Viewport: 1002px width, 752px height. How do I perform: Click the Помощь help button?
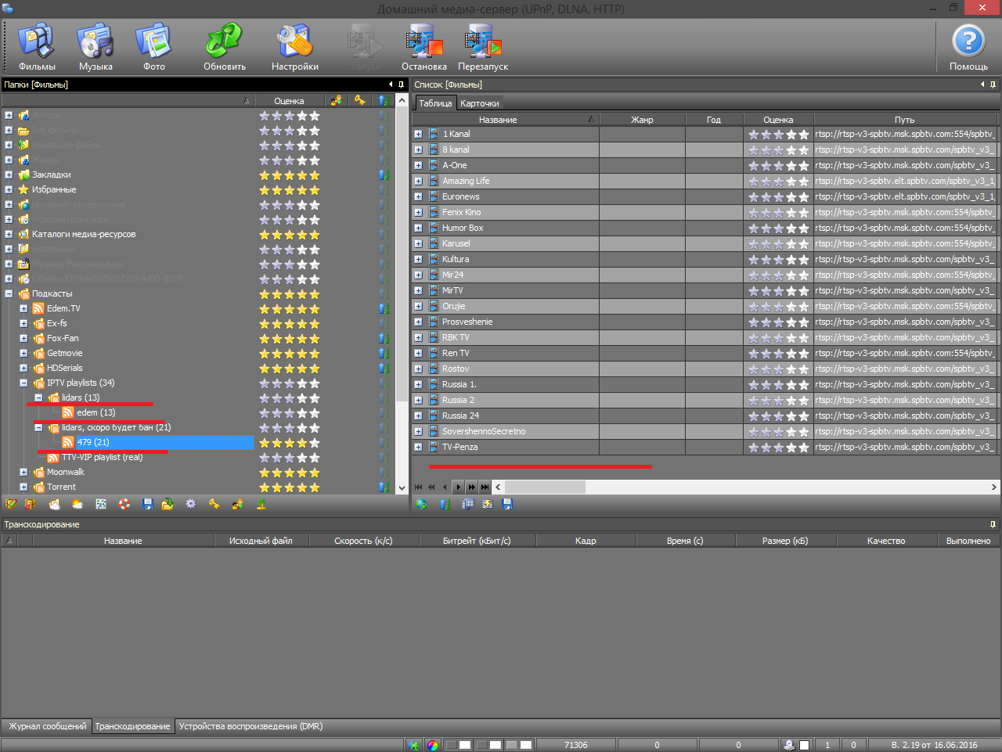click(968, 47)
